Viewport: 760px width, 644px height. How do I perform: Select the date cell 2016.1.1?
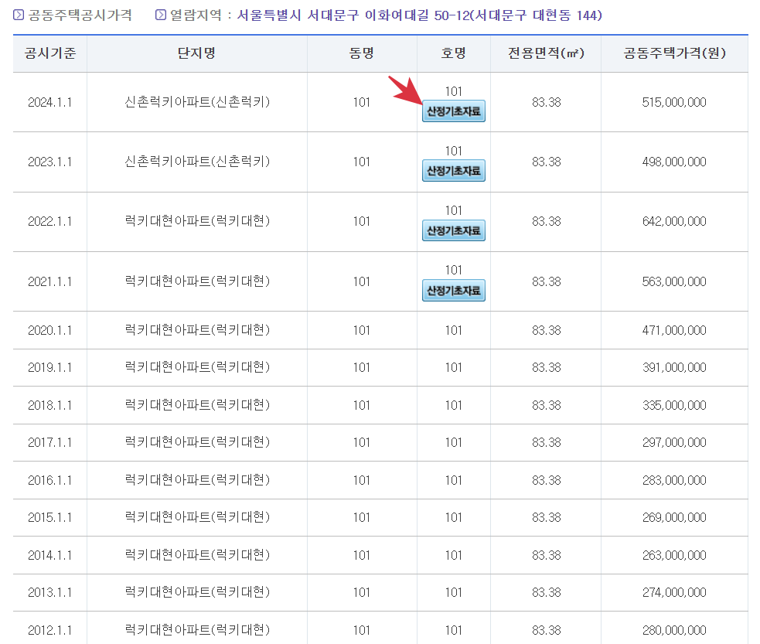(x=50, y=480)
